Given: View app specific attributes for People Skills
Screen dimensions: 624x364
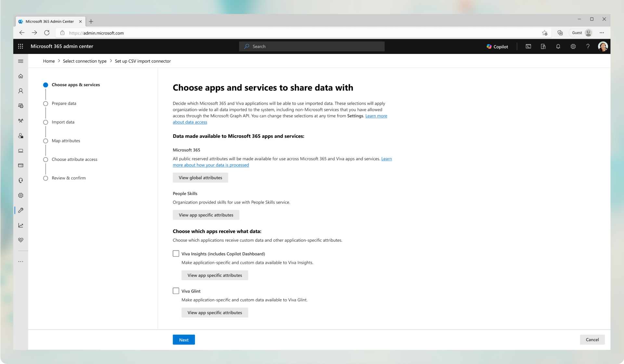Looking at the screenshot, I should click(x=206, y=215).
